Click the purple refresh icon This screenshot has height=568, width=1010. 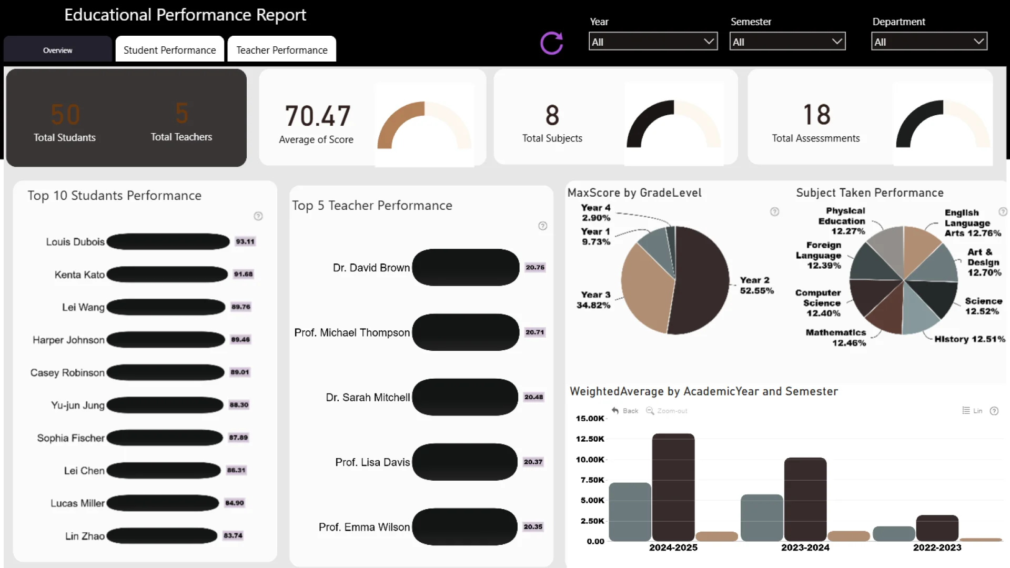(551, 43)
